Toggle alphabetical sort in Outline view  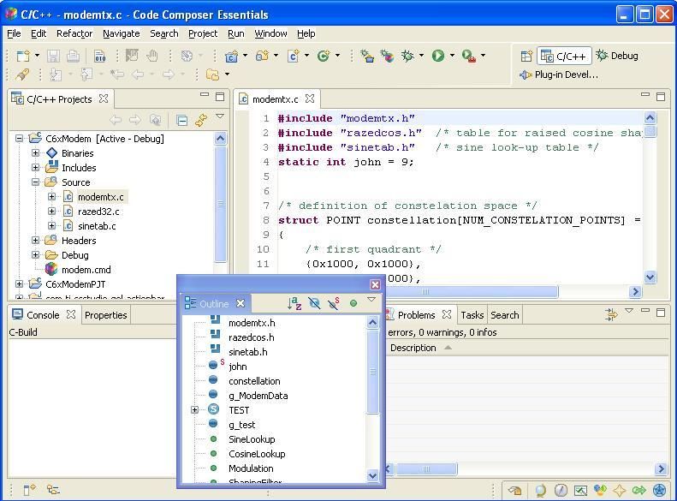(x=294, y=303)
